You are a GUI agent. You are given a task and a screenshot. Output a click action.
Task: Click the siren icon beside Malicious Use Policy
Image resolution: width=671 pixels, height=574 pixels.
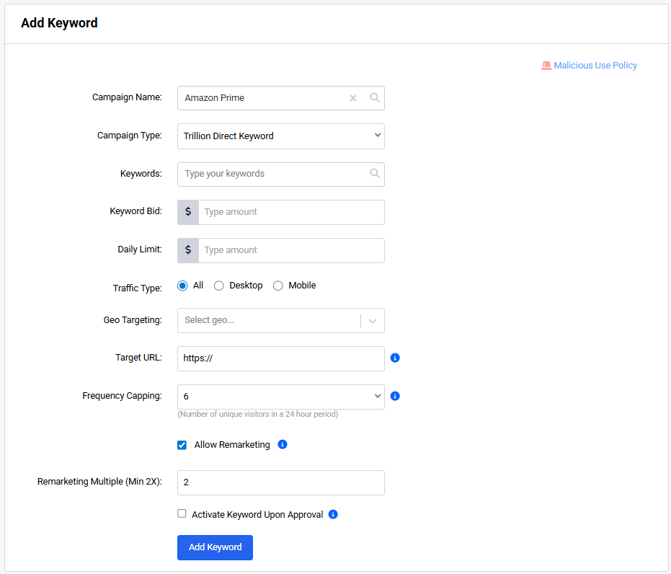tap(546, 66)
